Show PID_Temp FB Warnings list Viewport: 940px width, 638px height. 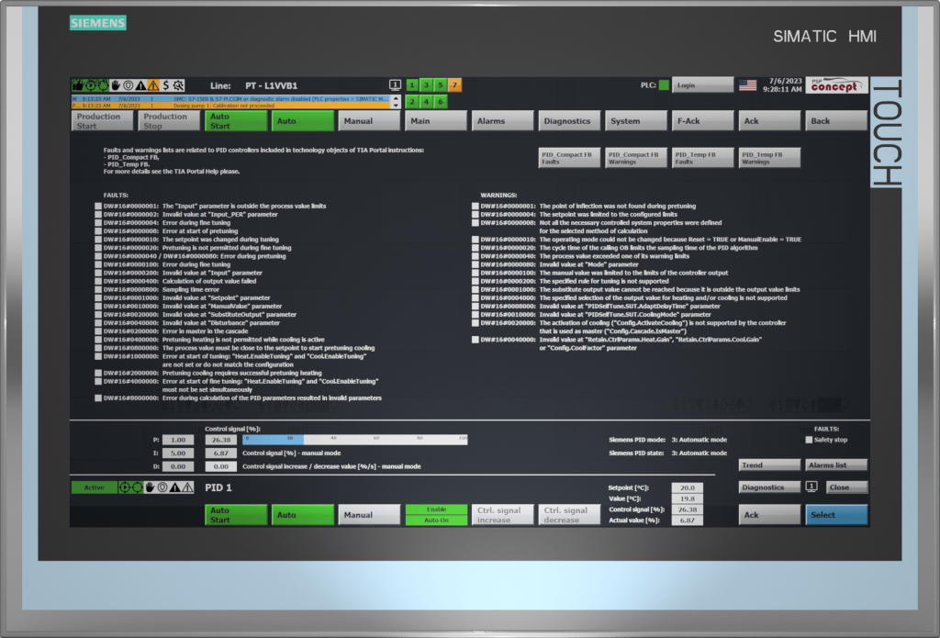click(x=769, y=158)
